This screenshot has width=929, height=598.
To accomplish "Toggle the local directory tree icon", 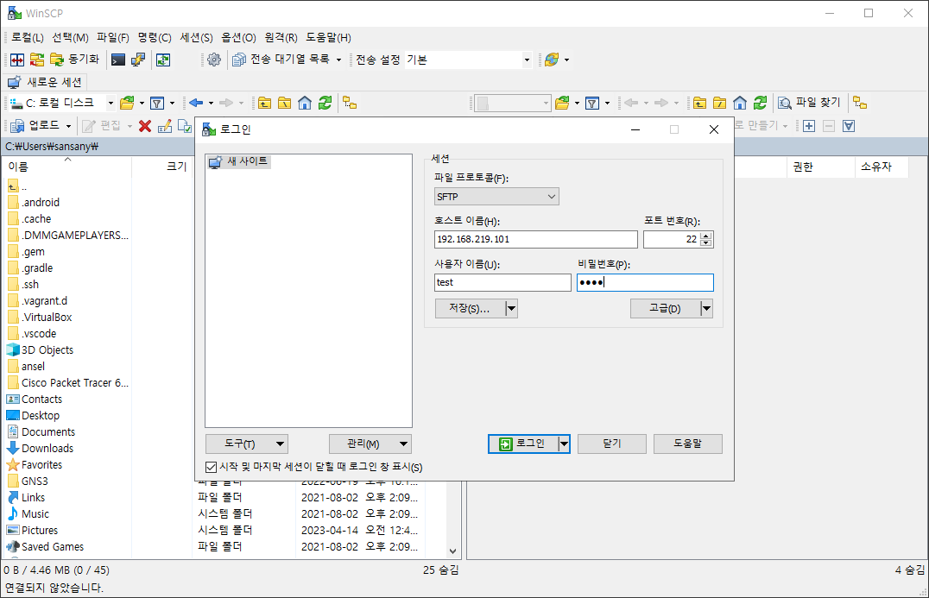I will [350, 103].
